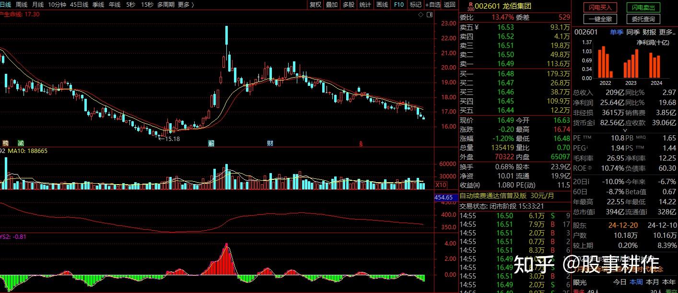Click the ROE 10.74% value

pos(613,168)
